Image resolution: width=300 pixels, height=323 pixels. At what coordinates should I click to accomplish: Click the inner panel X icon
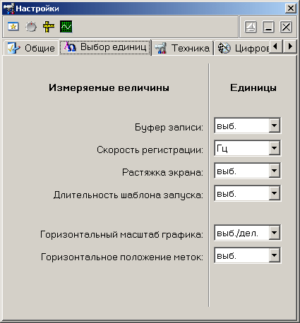[286, 27]
